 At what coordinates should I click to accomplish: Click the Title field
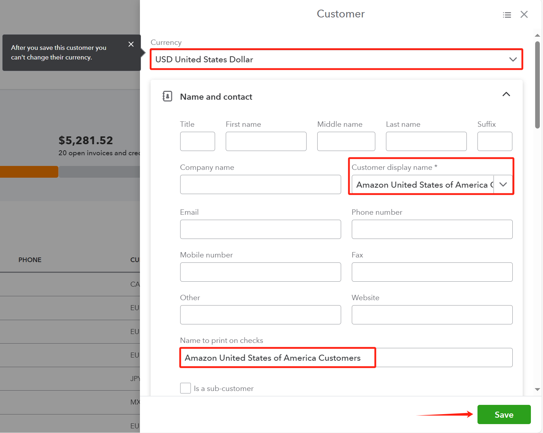198,141
